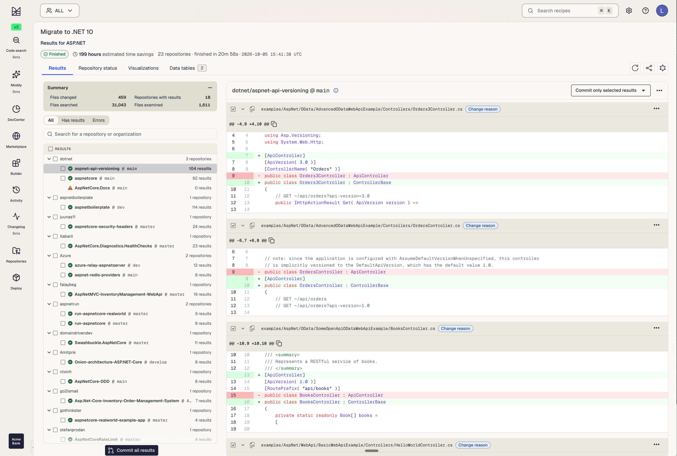
Task: Collapse the Summary panel
Action: coord(210,88)
